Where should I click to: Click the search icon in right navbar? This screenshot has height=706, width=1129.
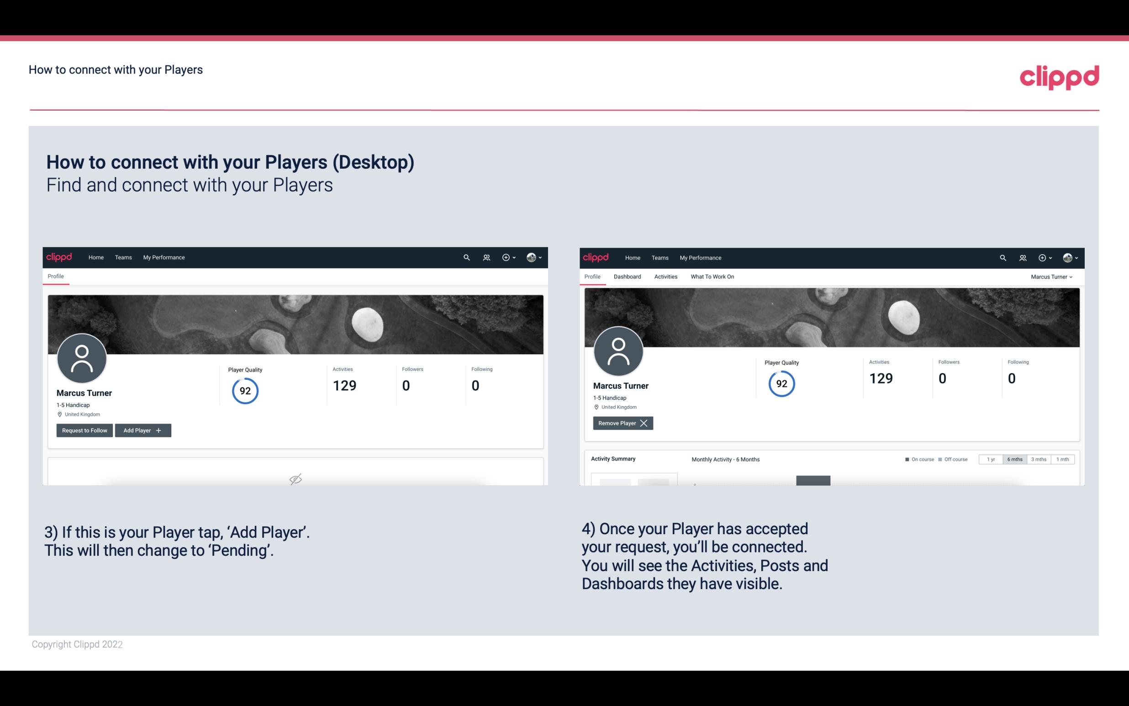tap(1002, 258)
